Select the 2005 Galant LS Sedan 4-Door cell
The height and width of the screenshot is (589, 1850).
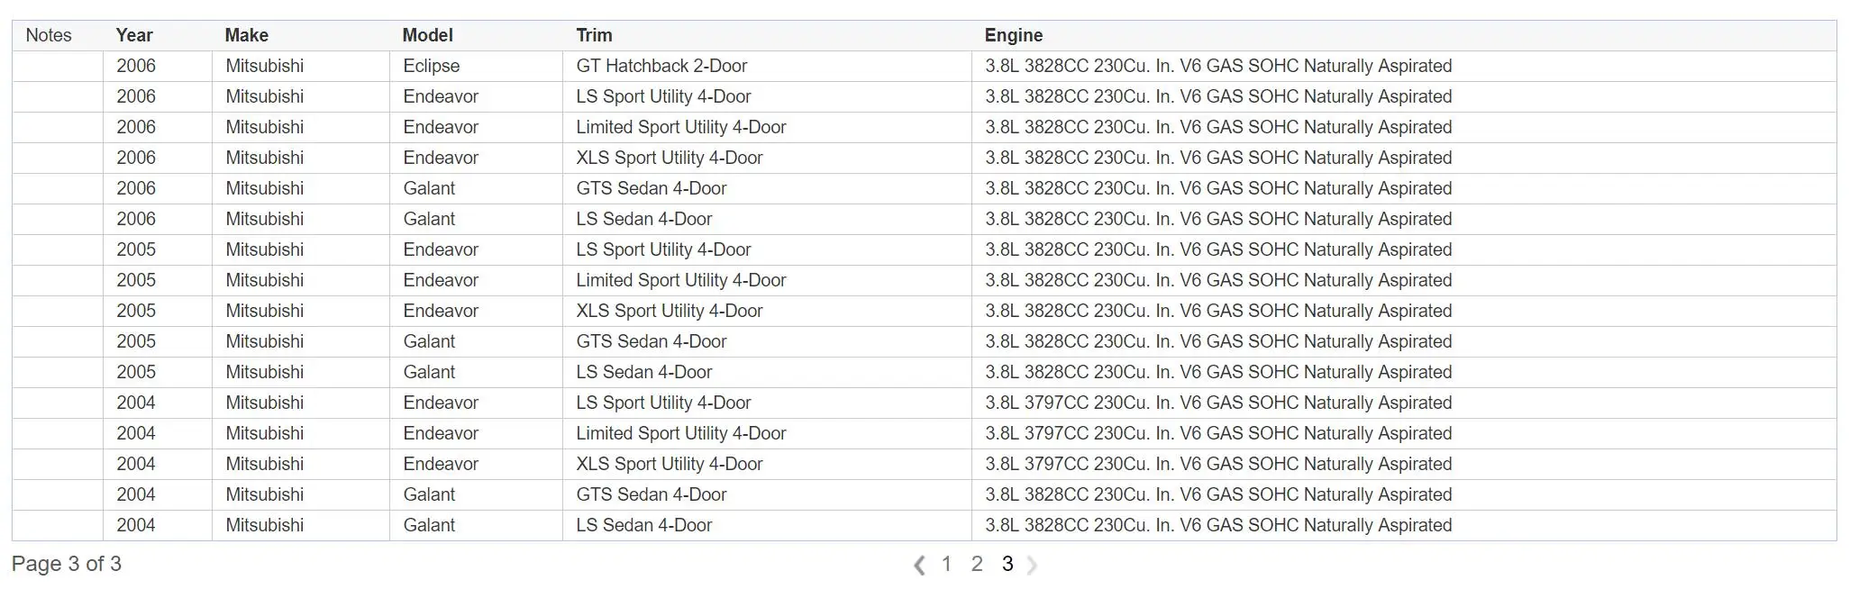767,372
